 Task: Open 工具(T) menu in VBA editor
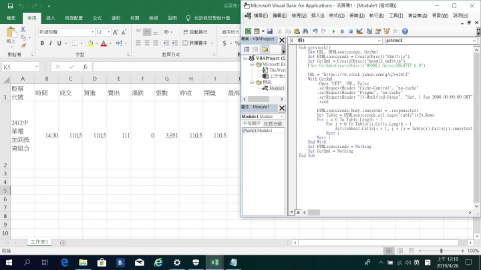pyautogui.click(x=395, y=15)
